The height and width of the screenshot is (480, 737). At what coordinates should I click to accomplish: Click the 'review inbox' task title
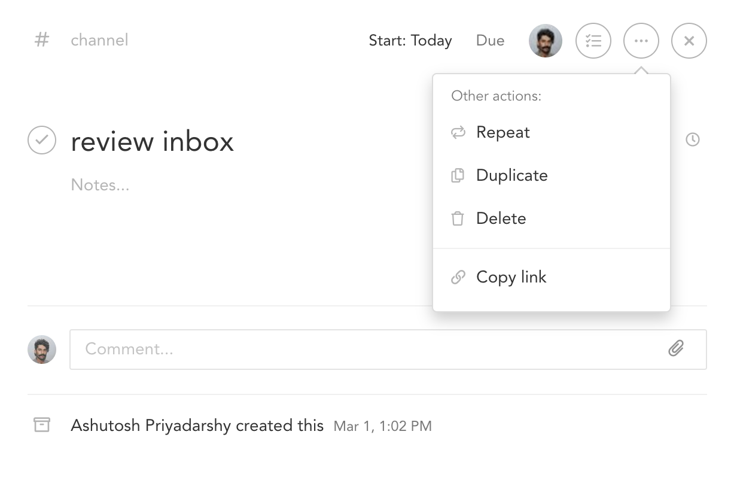tap(152, 141)
